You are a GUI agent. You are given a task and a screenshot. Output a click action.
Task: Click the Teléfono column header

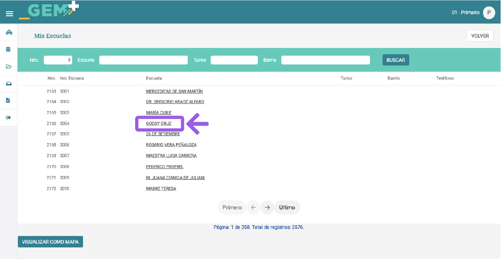(x=445, y=78)
